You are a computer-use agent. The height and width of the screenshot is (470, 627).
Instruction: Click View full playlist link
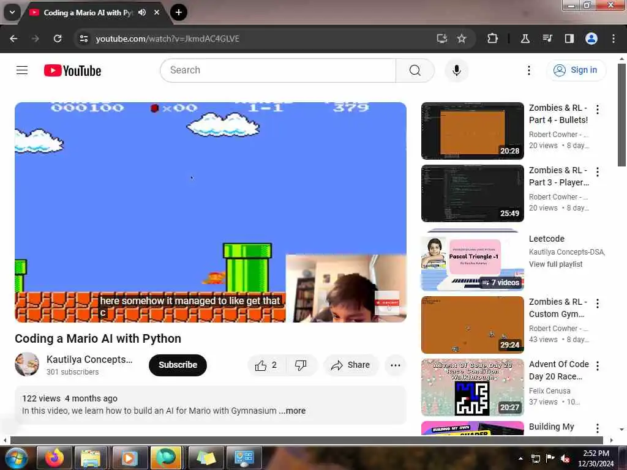pyautogui.click(x=555, y=264)
